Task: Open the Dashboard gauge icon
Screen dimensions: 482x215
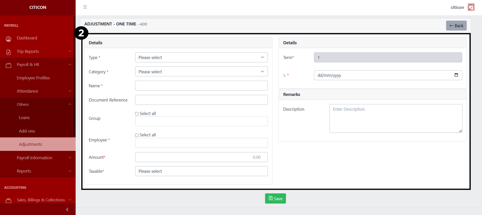Action: (8, 39)
